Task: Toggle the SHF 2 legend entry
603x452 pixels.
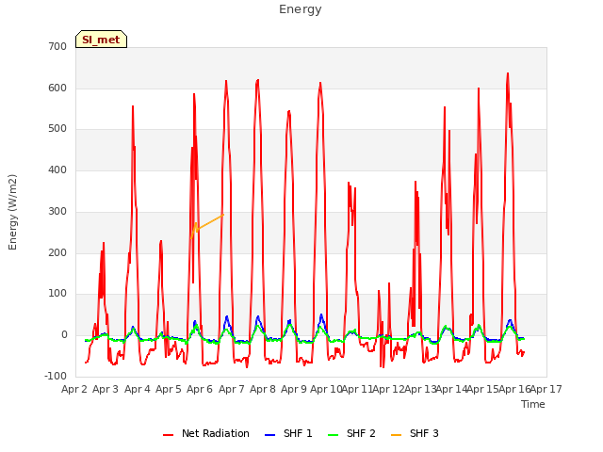Action: coord(351,433)
